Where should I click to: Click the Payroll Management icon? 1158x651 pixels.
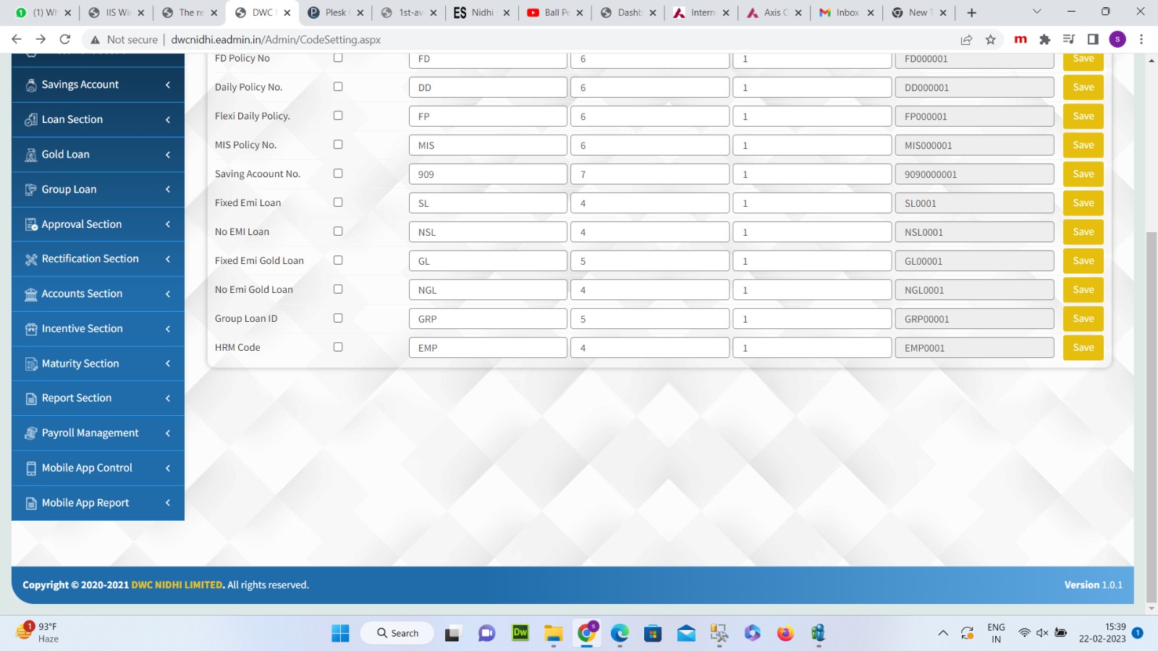[31, 433]
